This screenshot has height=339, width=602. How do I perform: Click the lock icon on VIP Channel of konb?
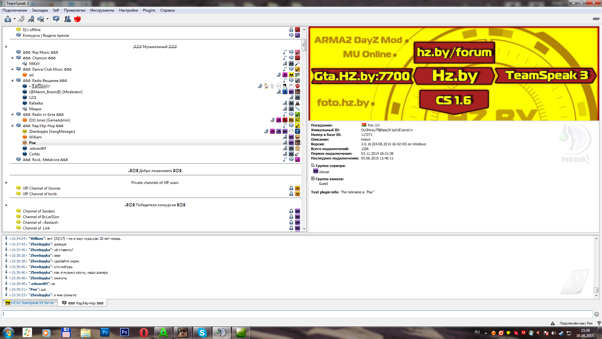pos(291,194)
